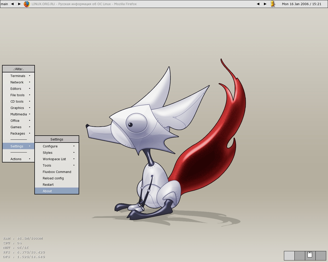
Task: Click the Settings submenu title bar
Action: 57,139
